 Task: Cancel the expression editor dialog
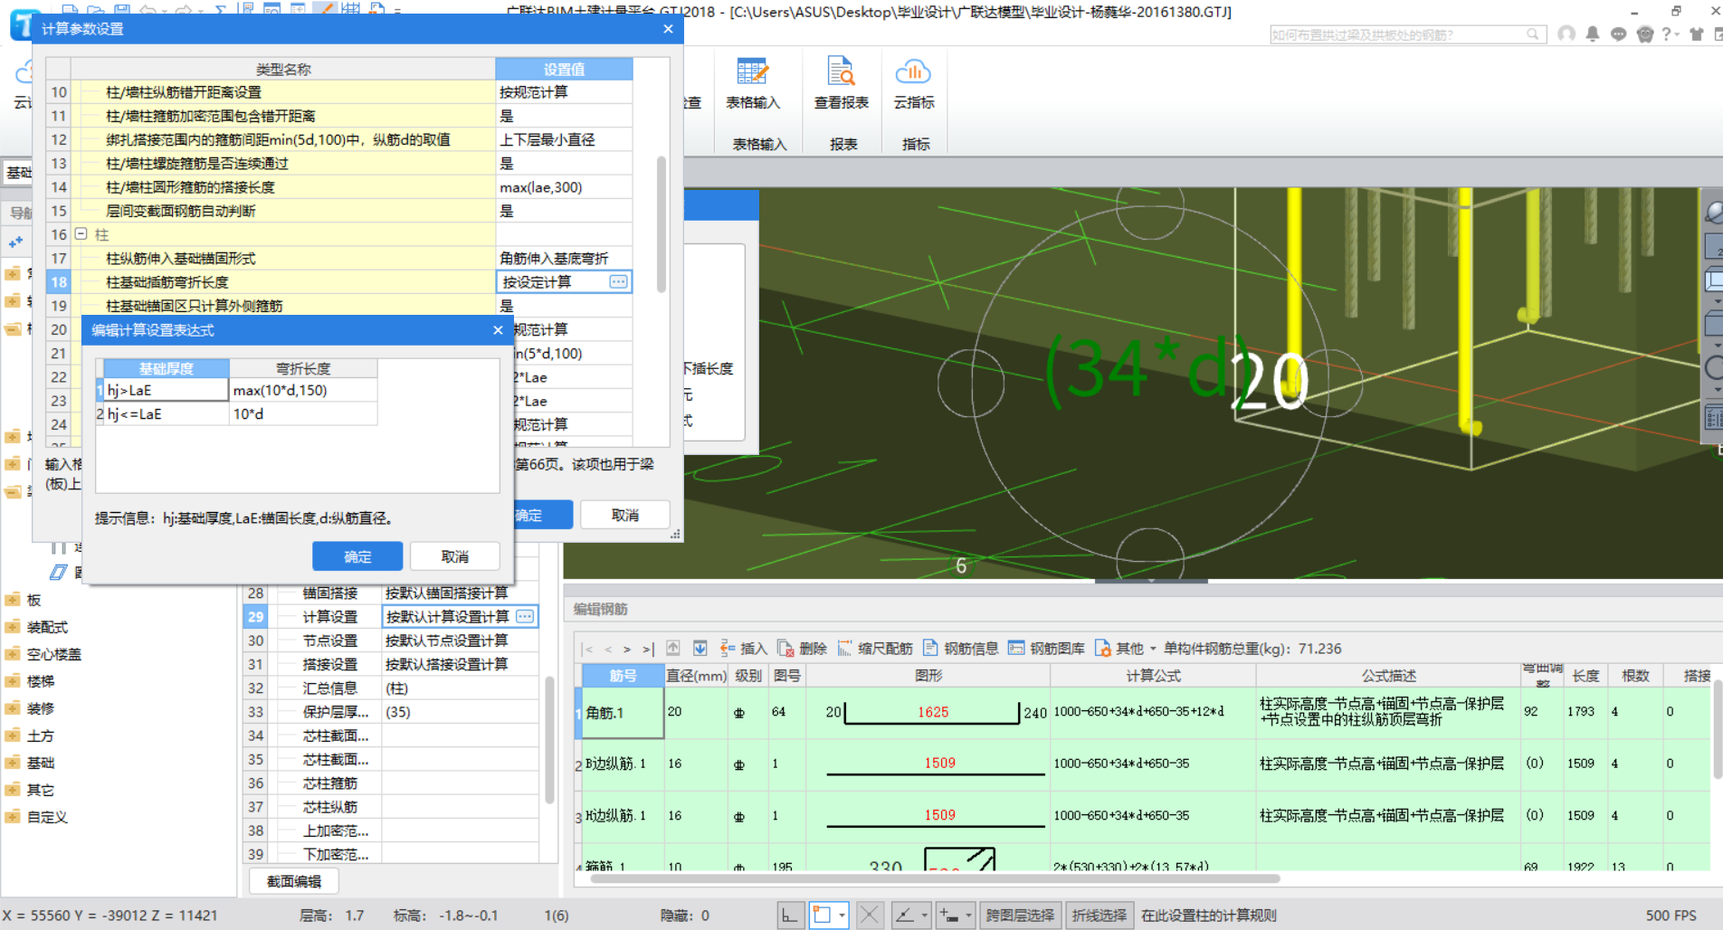click(x=455, y=556)
